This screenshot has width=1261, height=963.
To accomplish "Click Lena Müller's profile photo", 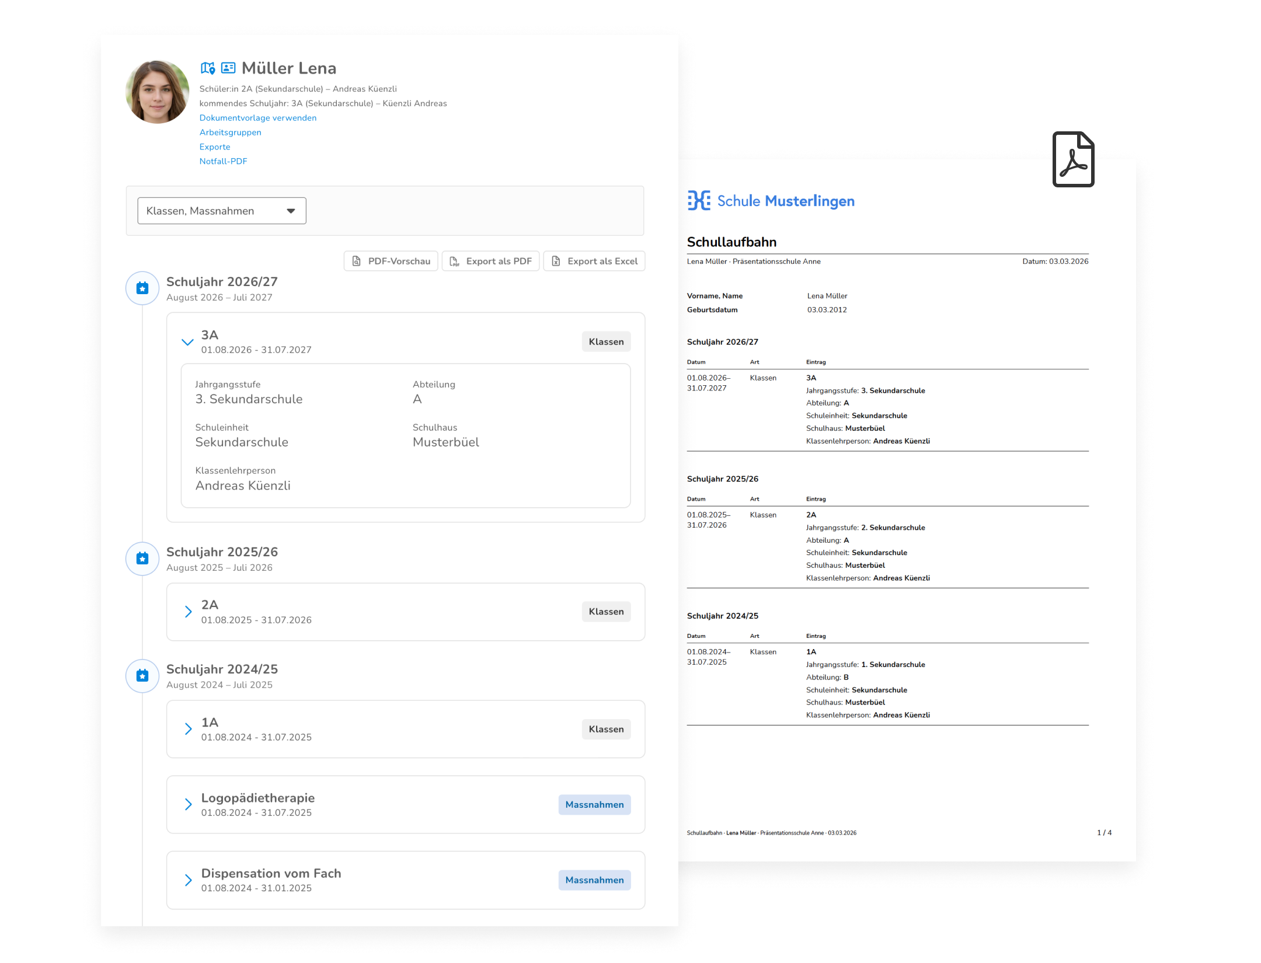I will [x=157, y=92].
